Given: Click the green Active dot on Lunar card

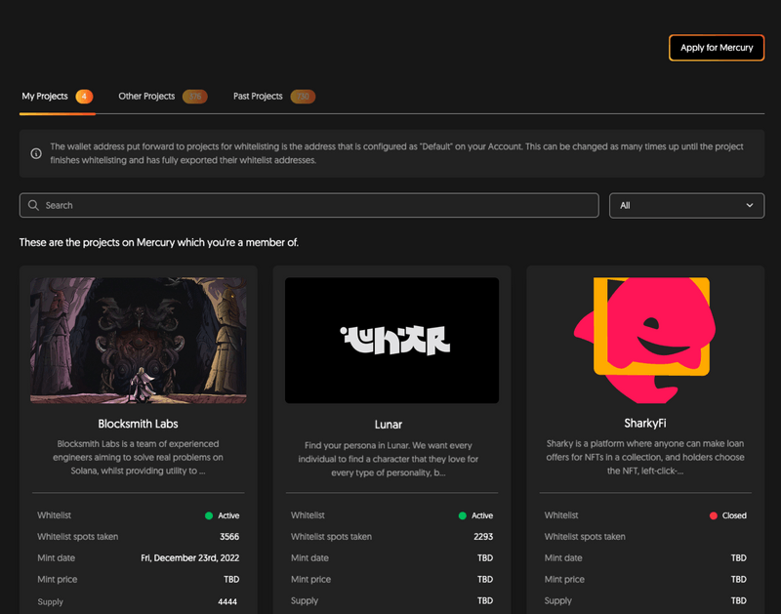Looking at the screenshot, I should (462, 515).
